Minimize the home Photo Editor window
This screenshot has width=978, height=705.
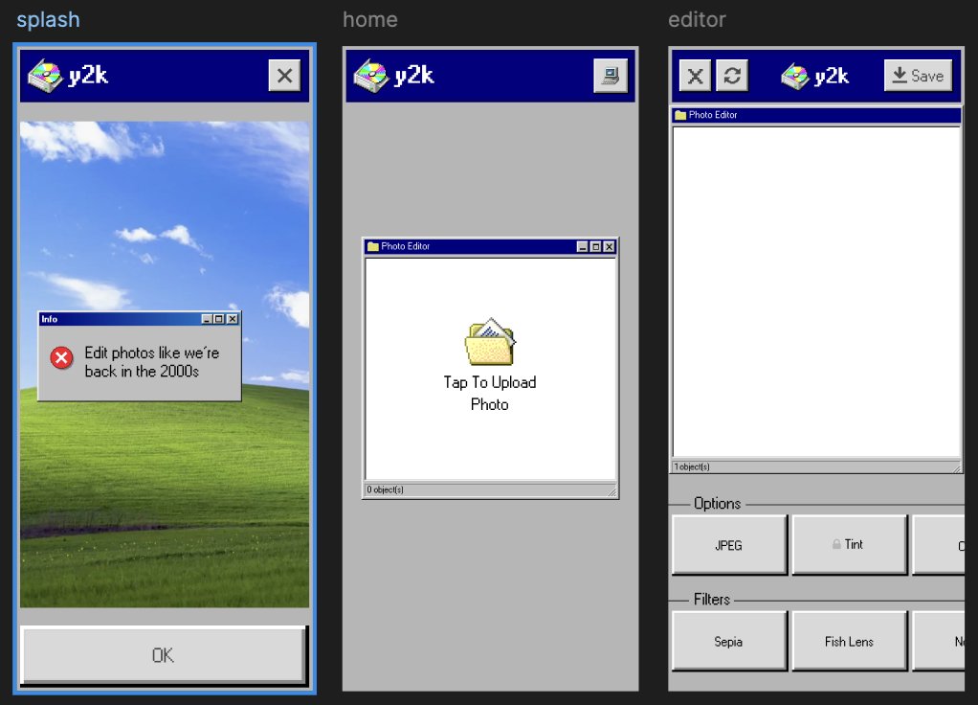[583, 247]
